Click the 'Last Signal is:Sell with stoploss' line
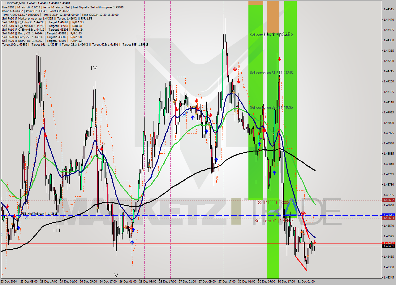 click(98, 7)
